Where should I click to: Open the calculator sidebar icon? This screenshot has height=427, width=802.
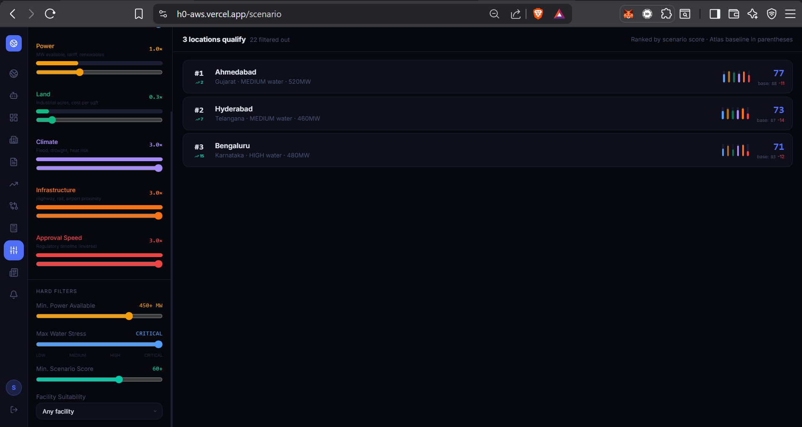coord(14,228)
